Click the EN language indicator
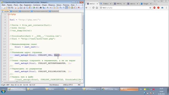This screenshot has height=95, width=169. (141, 89)
